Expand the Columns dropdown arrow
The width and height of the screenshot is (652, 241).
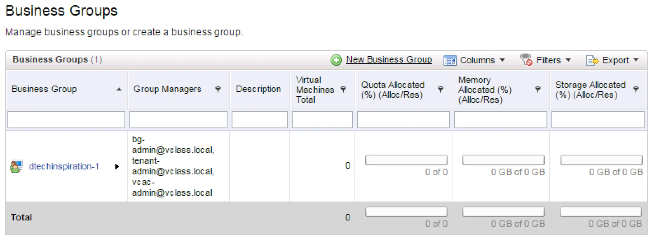pos(502,60)
